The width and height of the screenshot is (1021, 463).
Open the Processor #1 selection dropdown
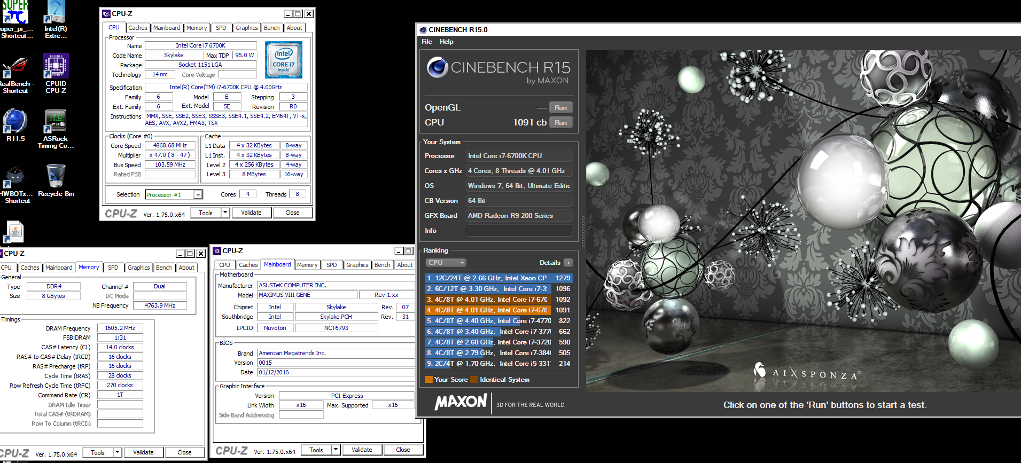click(x=198, y=195)
